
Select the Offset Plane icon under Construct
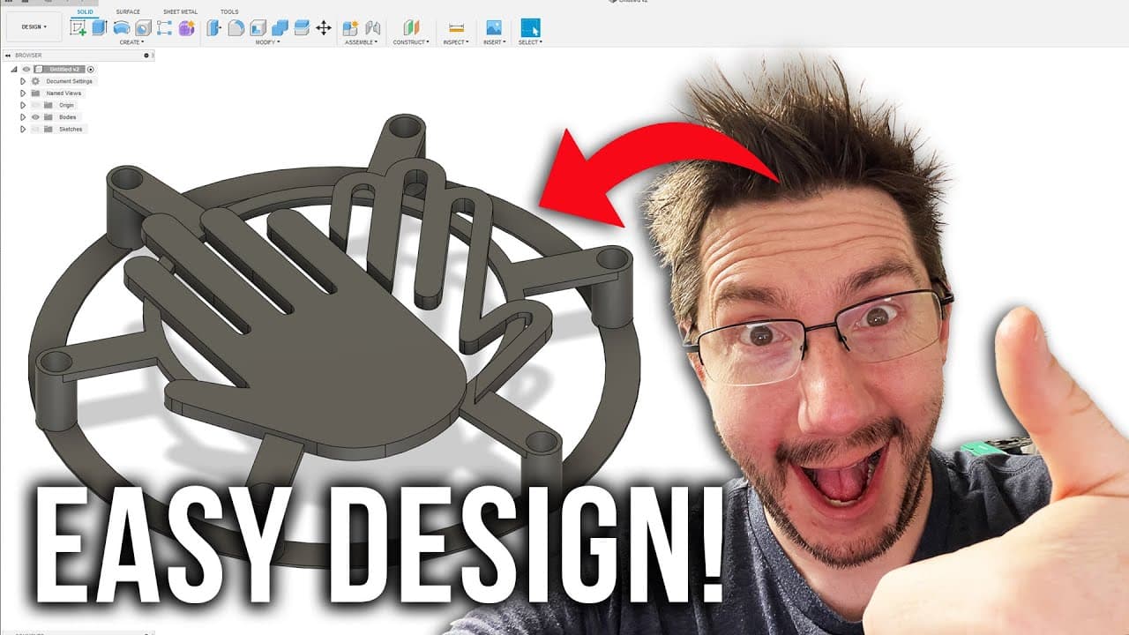pos(410,28)
